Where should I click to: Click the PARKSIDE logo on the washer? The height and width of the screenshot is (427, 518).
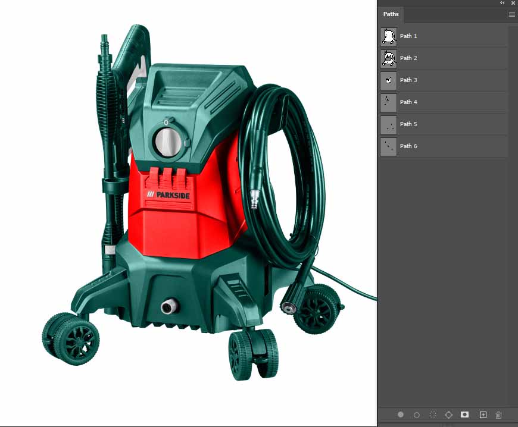click(165, 194)
